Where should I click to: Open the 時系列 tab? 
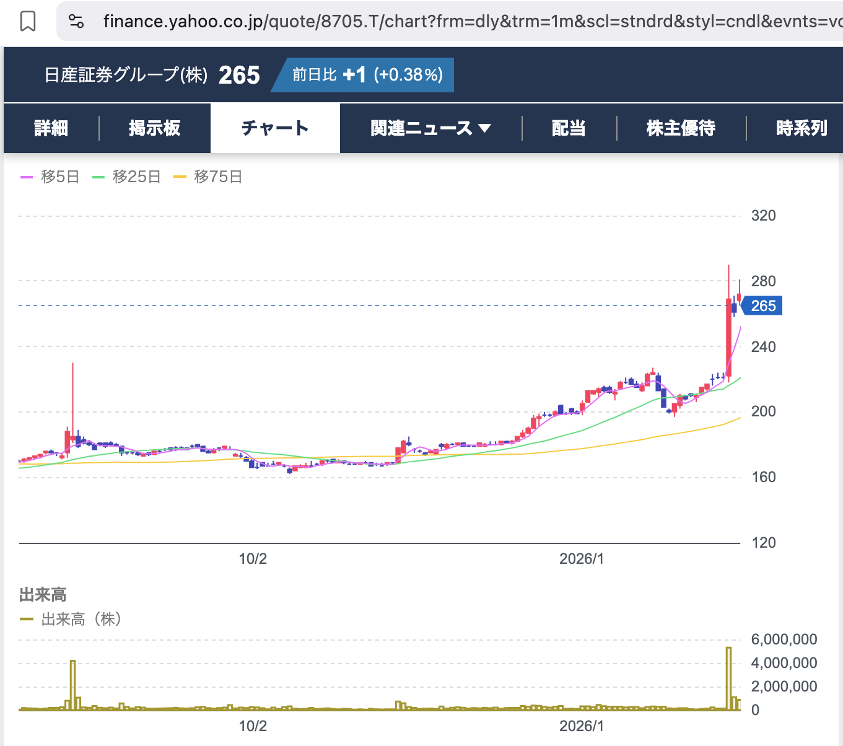[x=801, y=128]
